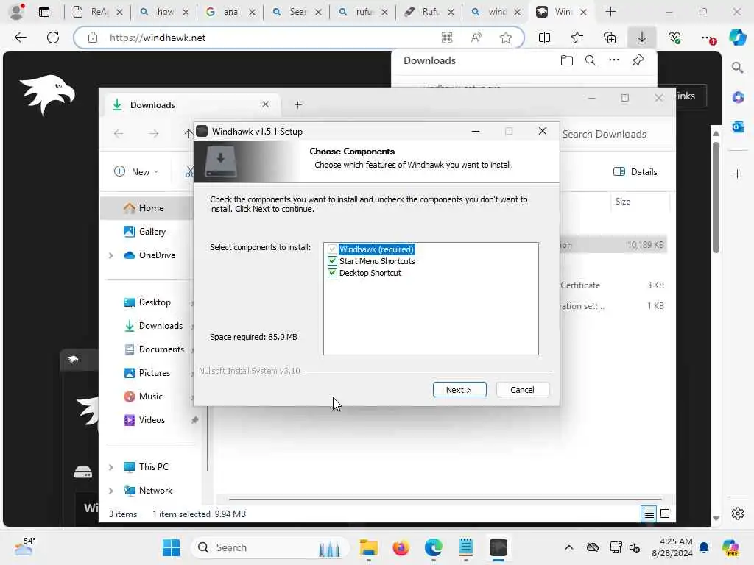The height and width of the screenshot is (565, 754).
Task: Open Desktop folder in sidebar
Action: click(155, 302)
